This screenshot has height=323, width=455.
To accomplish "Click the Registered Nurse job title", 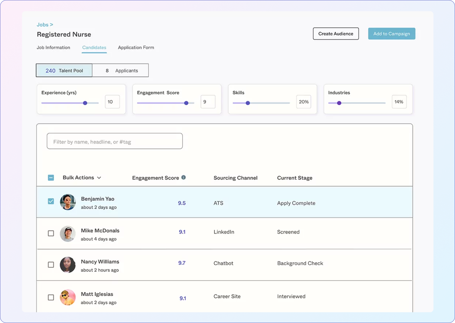I will [x=64, y=34].
